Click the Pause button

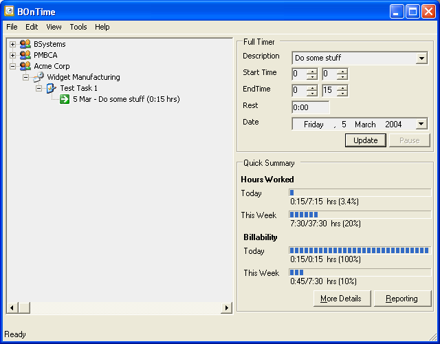pyautogui.click(x=410, y=140)
